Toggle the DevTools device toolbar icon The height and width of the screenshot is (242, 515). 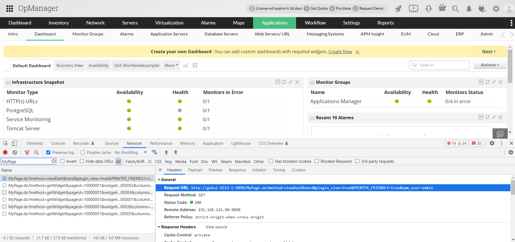[x=15, y=143]
